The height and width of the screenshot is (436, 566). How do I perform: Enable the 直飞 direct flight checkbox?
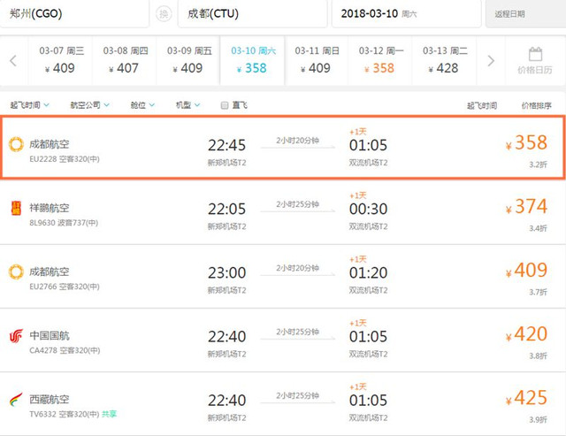click(224, 105)
